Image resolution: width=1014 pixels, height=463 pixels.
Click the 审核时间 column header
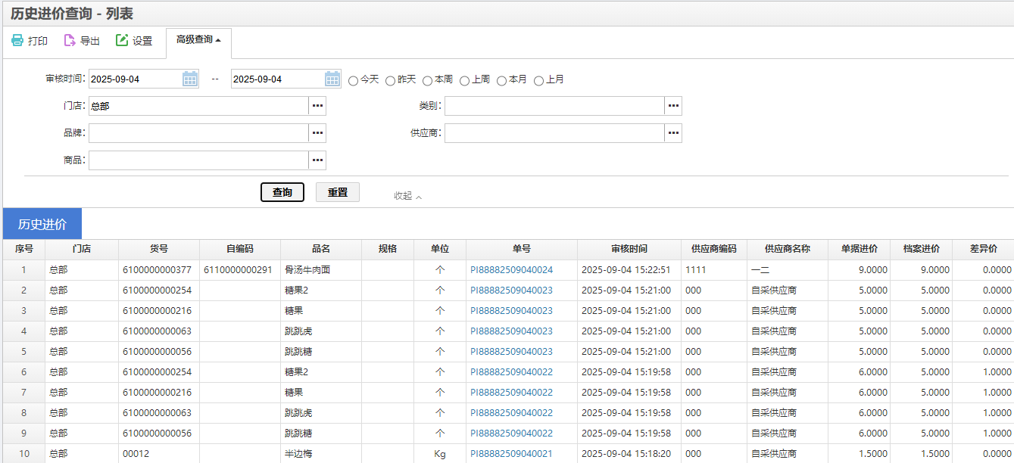pyautogui.click(x=629, y=250)
